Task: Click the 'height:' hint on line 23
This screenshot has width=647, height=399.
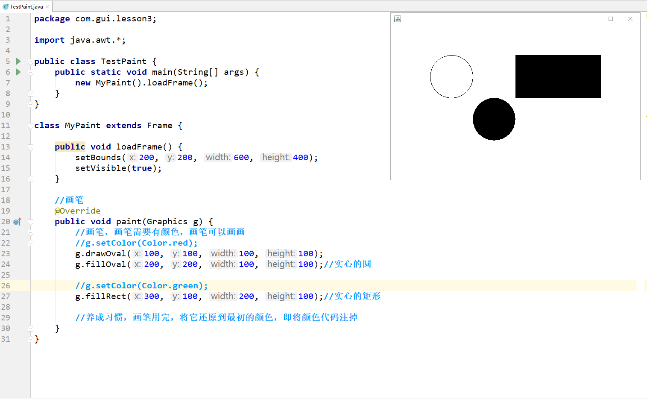Action: click(x=281, y=254)
